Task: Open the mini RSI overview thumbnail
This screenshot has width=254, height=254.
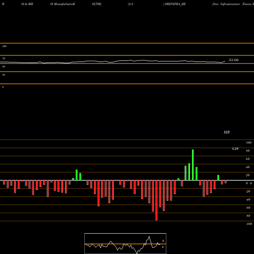Action: coord(125,243)
